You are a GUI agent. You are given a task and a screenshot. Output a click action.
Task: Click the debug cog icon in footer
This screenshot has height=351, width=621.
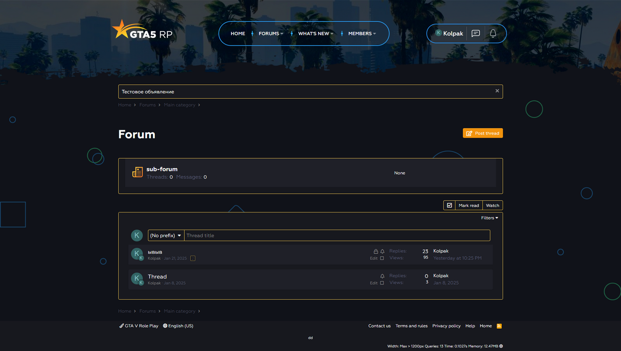501,346
